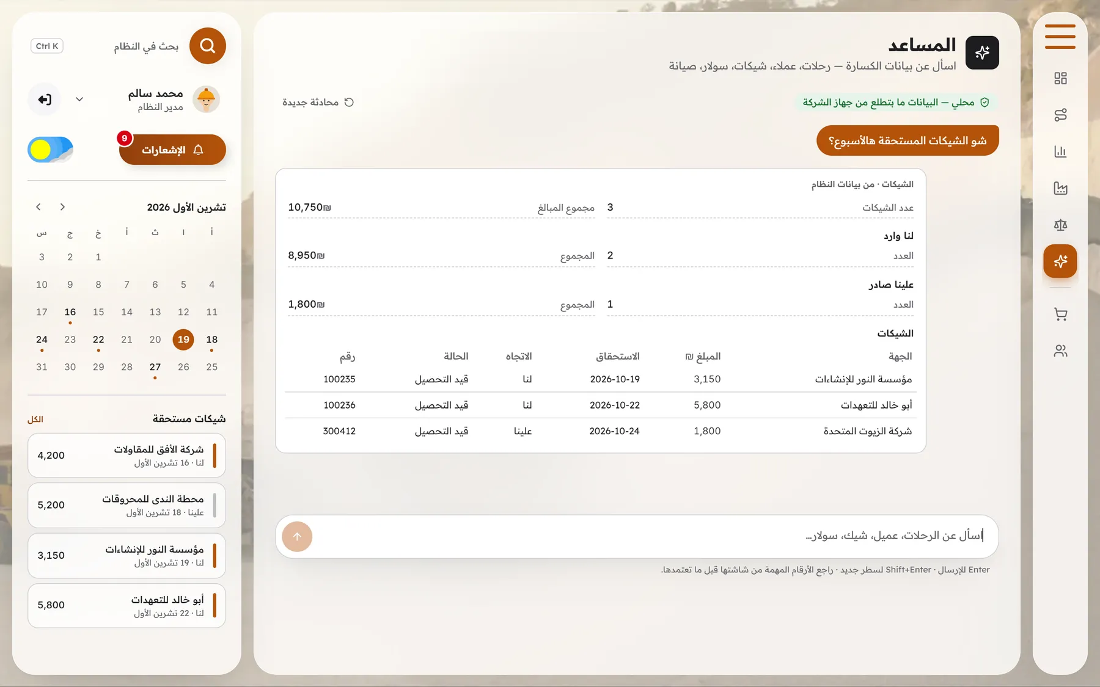Start a new chat with محادثة جديدة
This screenshot has height=687, width=1100.
click(x=318, y=102)
